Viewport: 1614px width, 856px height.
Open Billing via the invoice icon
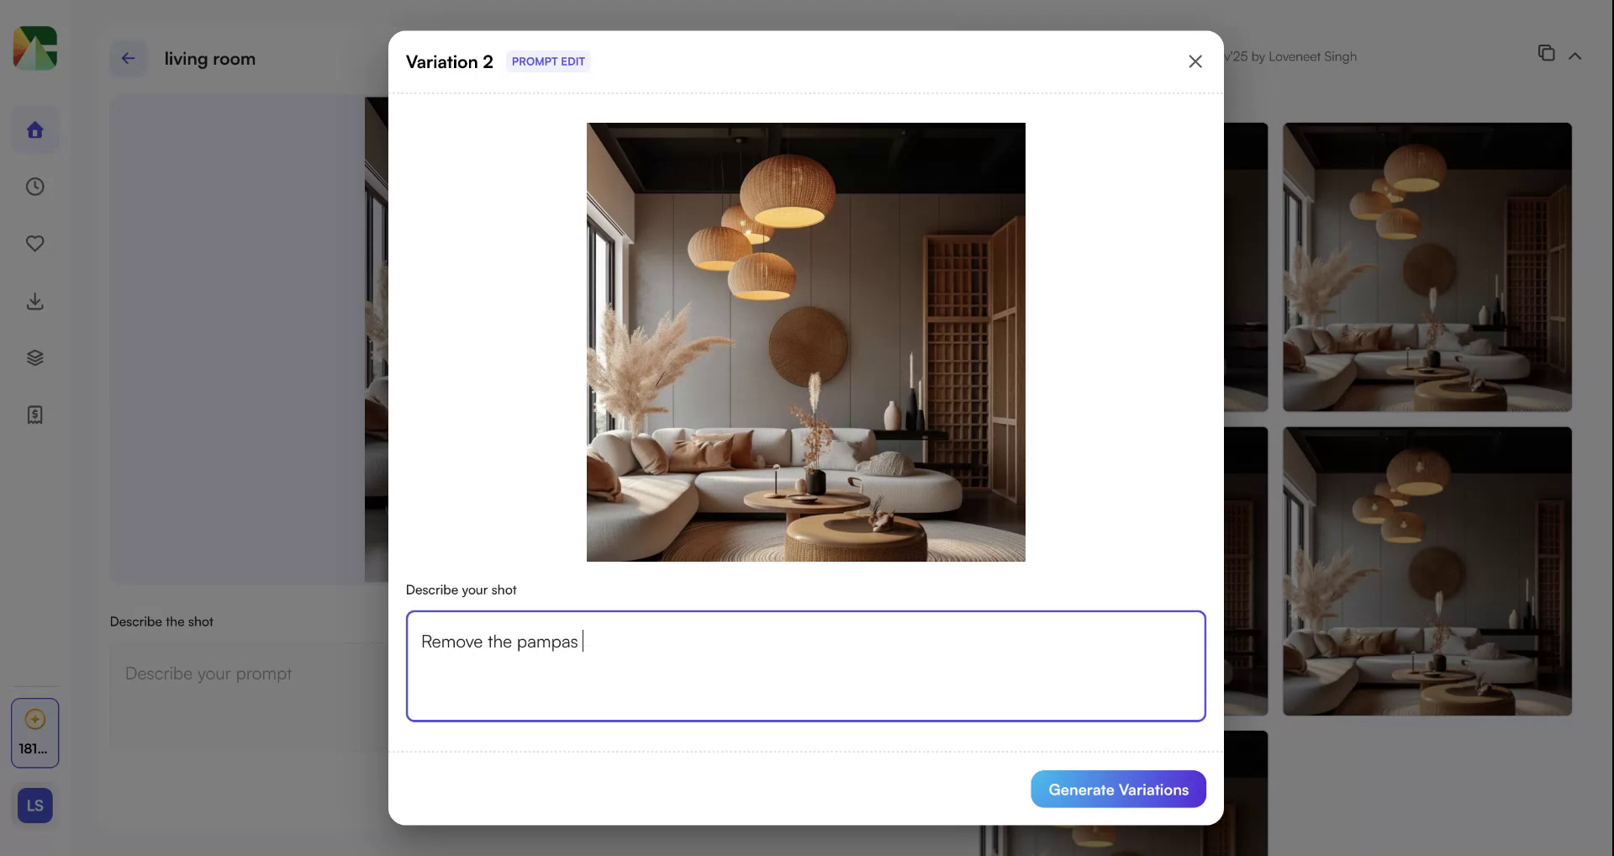pyautogui.click(x=34, y=414)
